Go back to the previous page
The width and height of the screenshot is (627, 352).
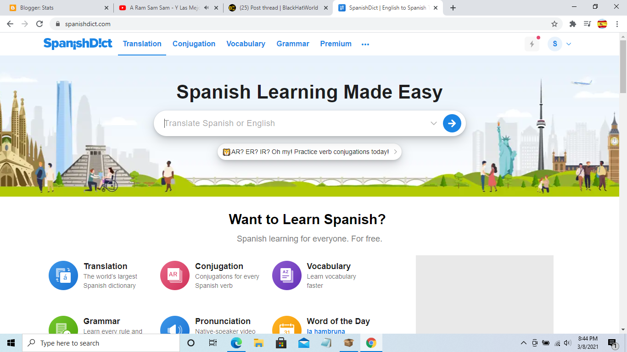pos(10,24)
